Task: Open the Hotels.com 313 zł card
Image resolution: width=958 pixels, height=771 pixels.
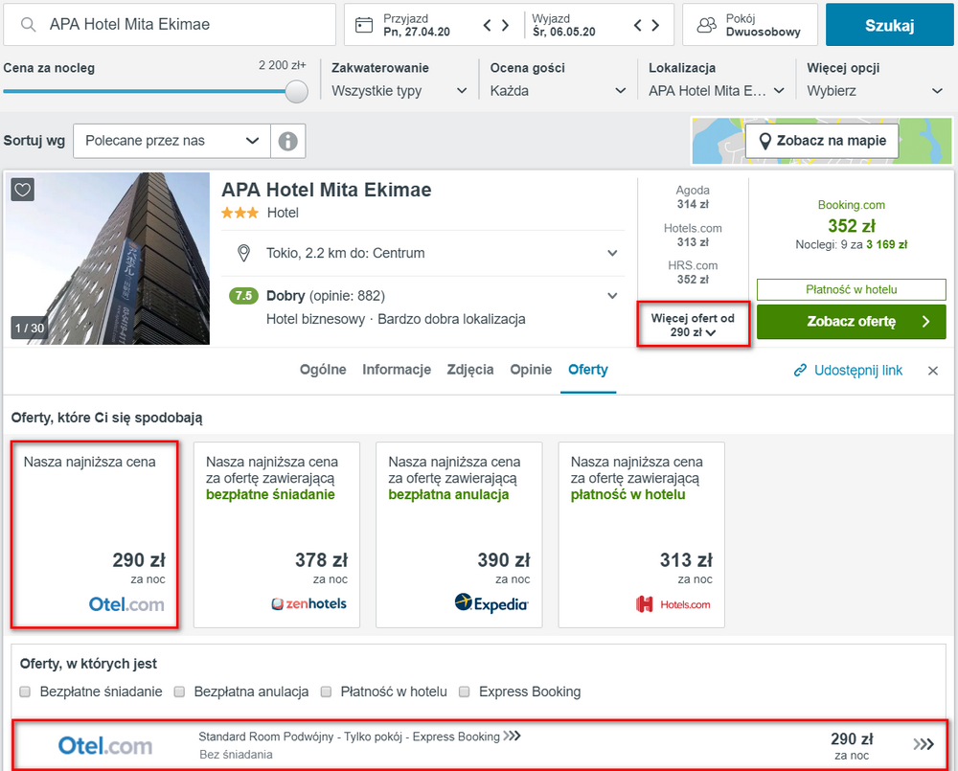Action: (x=642, y=534)
